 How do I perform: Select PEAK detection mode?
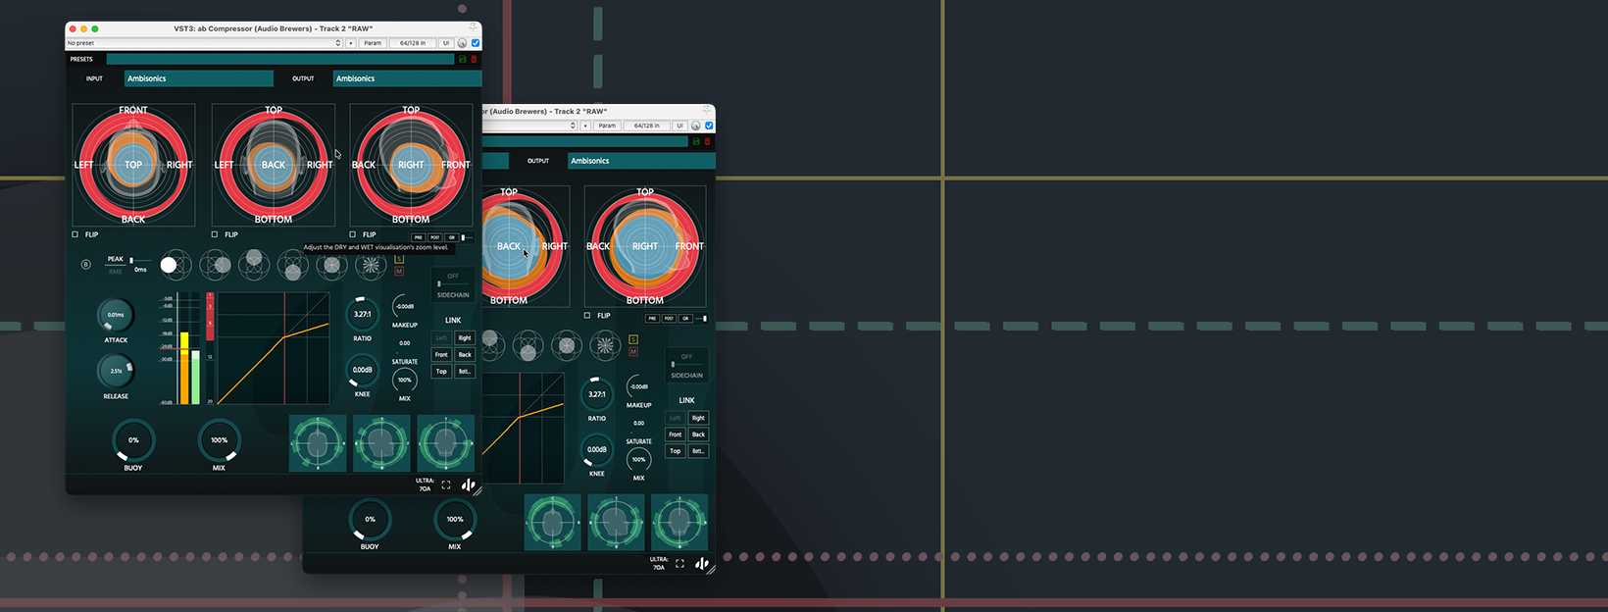(x=116, y=259)
